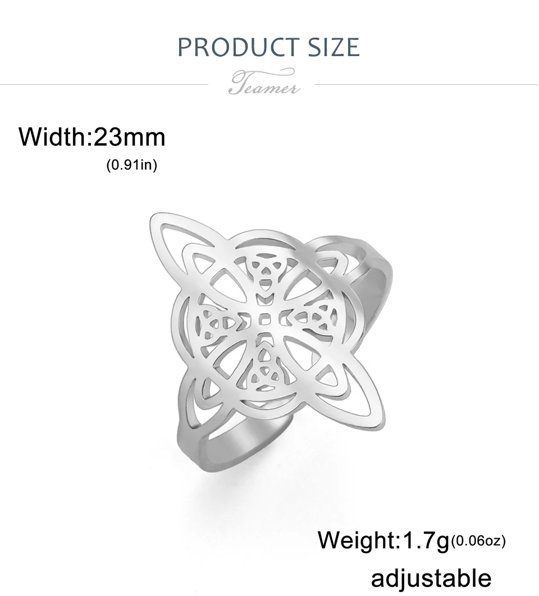The image size is (539, 596).
Task: Select the Width:23mm label
Action: pos(92,137)
